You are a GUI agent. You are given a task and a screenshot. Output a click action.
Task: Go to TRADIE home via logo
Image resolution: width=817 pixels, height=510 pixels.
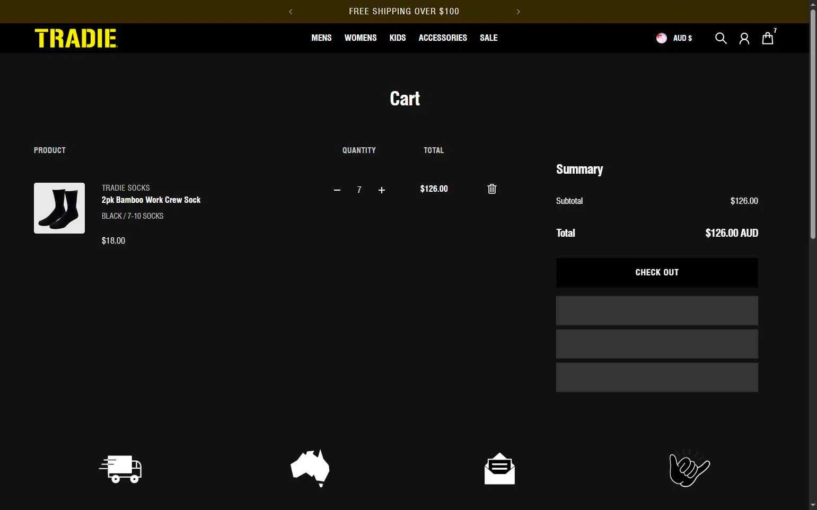point(76,38)
